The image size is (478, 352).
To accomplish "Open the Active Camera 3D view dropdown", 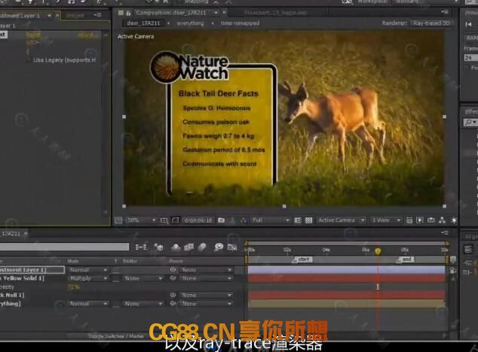I will tap(341, 220).
